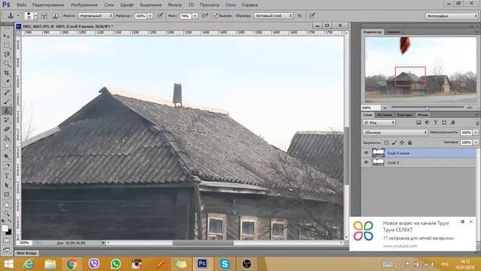Select the Crop tool
The height and width of the screenshot is (271, 481).
point(7,73)
